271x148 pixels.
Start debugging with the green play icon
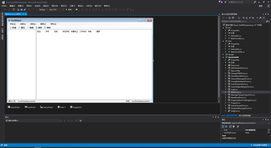[66, 9]
